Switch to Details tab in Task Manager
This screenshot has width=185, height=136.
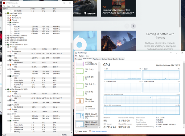(x=115, y=59)
